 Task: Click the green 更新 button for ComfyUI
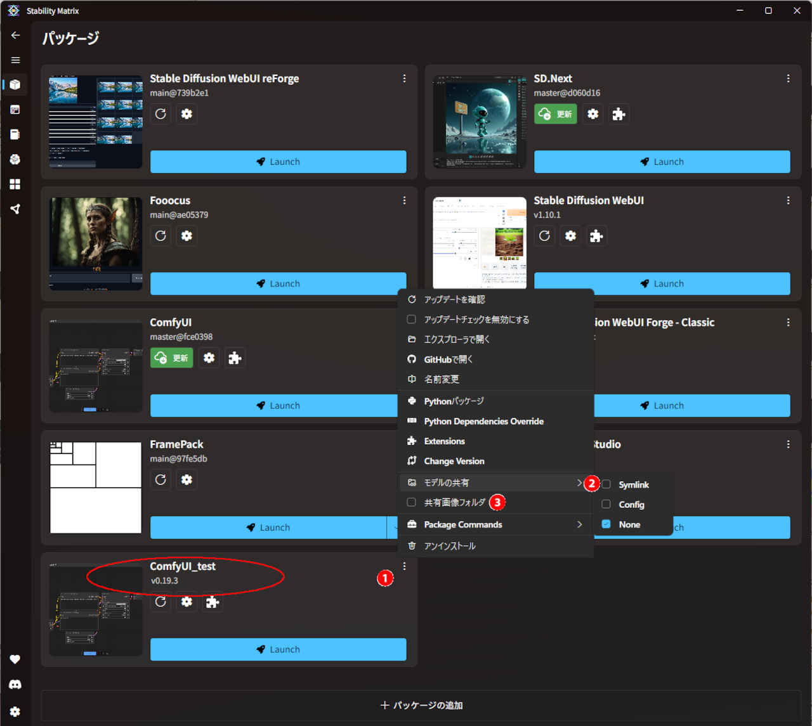coord(172,358)
